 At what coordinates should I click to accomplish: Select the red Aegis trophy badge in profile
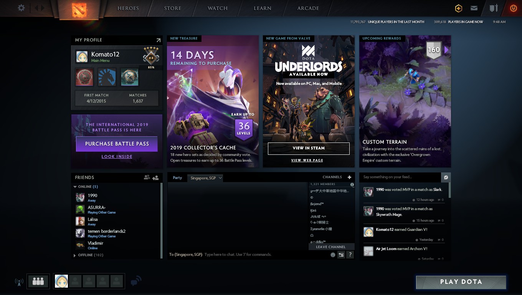tap(84, 77)
